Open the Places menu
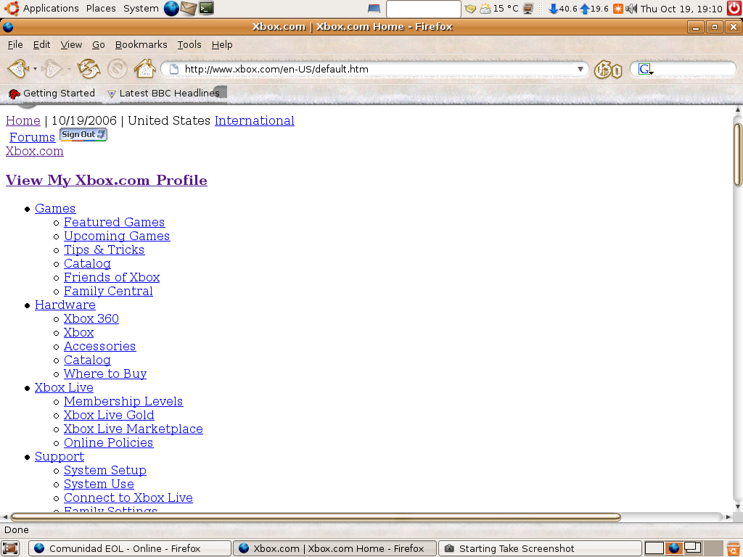Image resolution: width=743 pixels, height=557 pixels. (x=101, y=8)
